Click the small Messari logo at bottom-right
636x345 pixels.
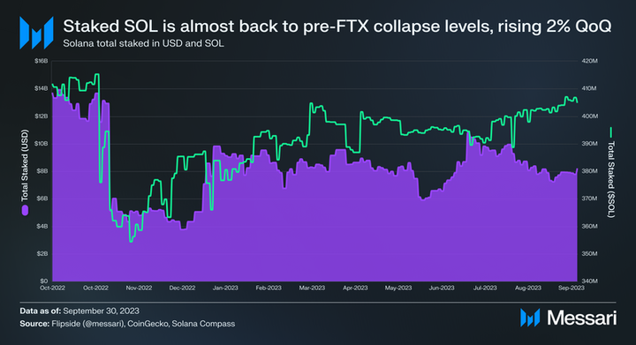point(530,318)
